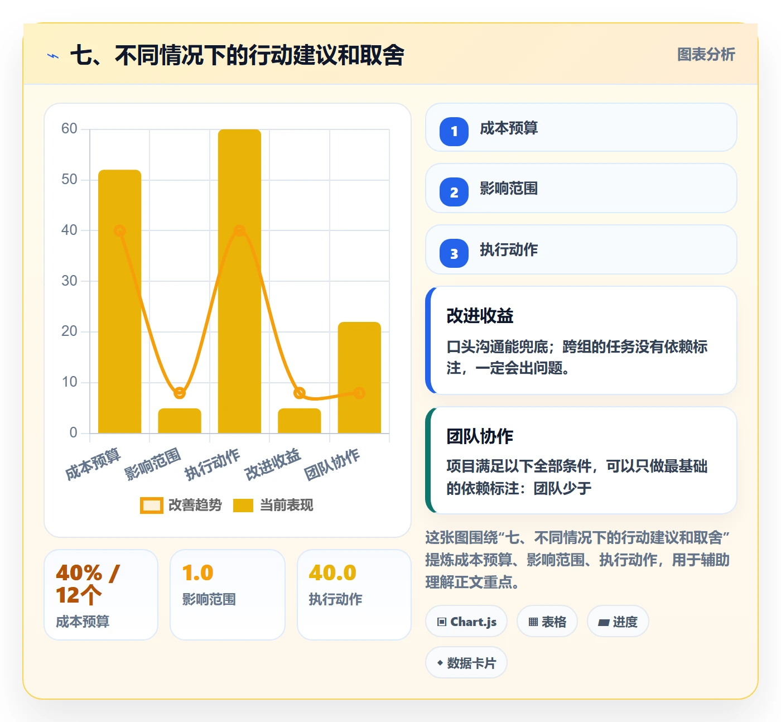This screenshot has height=722, width=781.
Task: Click the 改进收益 bar in the chart
Action: 300,421
